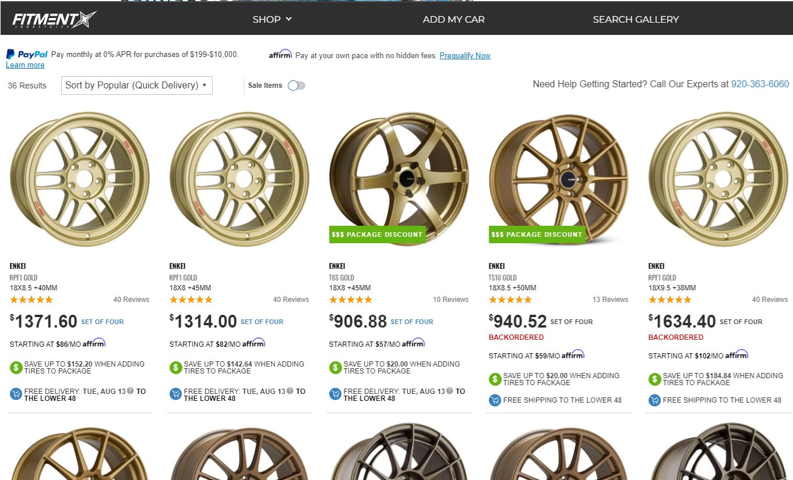The width and height of the screenshot is (793, 480).
Task: Open Add My Car
Action: [454, 19]
